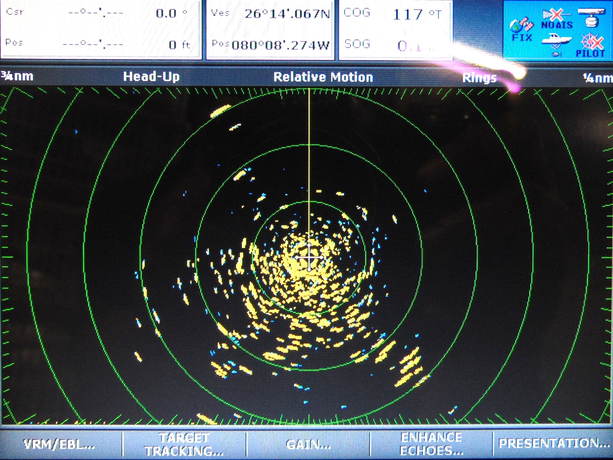Open the TARGET TRACKING soft key menu
Screen dimensions: 613x460
point(184,445)
